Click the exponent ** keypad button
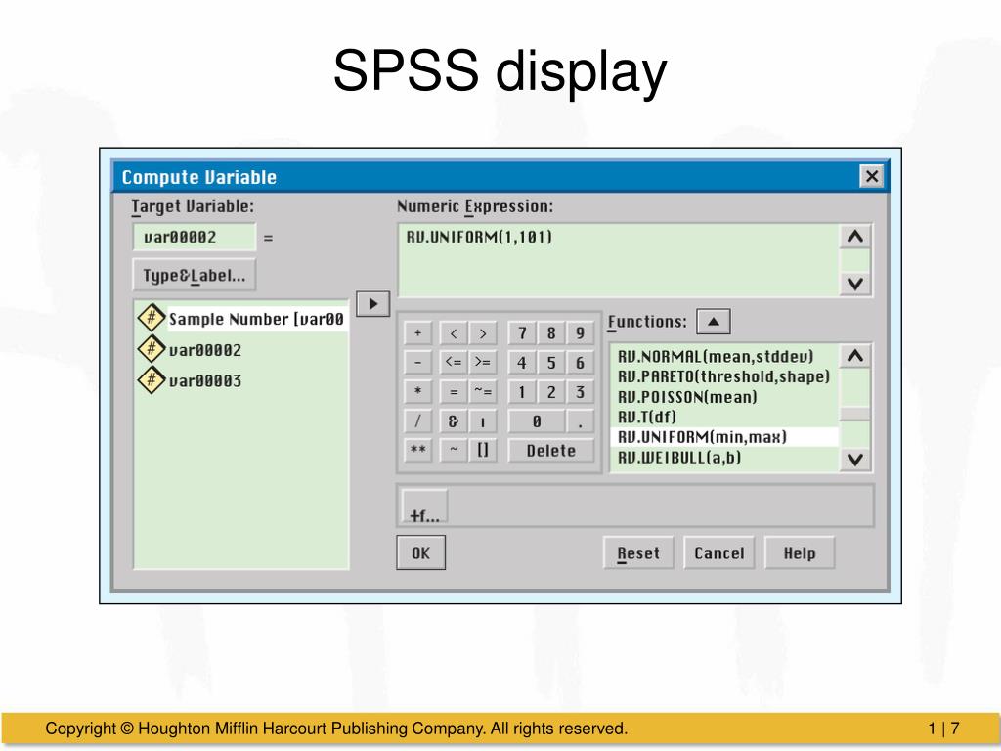This screenshot has width=1001, height=751. [417, 450]
